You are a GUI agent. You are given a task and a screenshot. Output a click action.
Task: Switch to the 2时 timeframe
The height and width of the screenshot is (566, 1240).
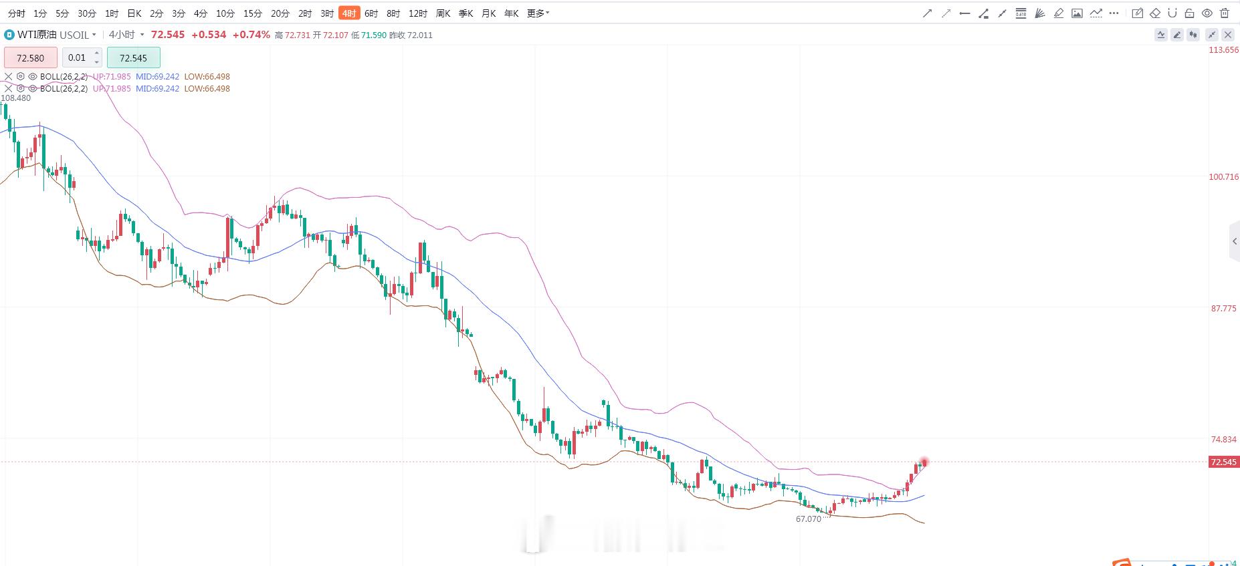[305, 13]
